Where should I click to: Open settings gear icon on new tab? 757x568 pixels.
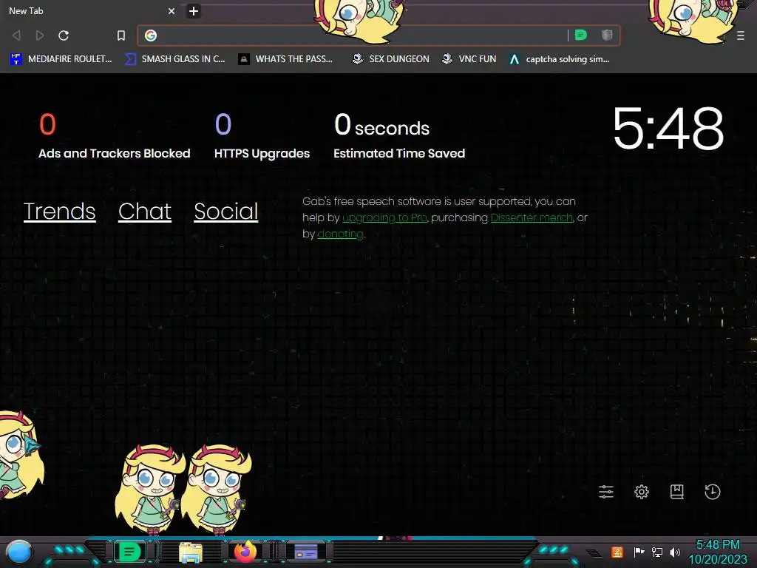pyautogui.click(x=642, y=492)
